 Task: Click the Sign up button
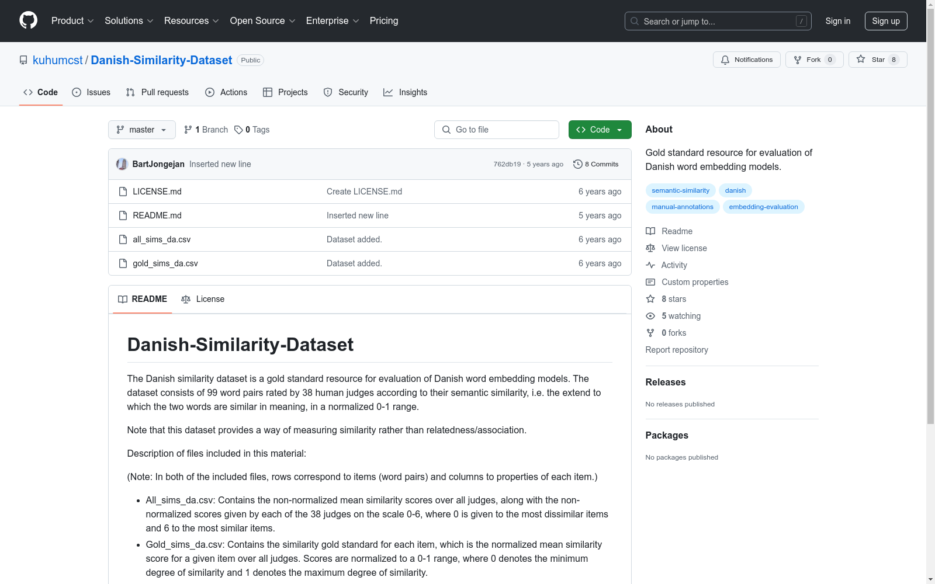click(x=886, y=21)
